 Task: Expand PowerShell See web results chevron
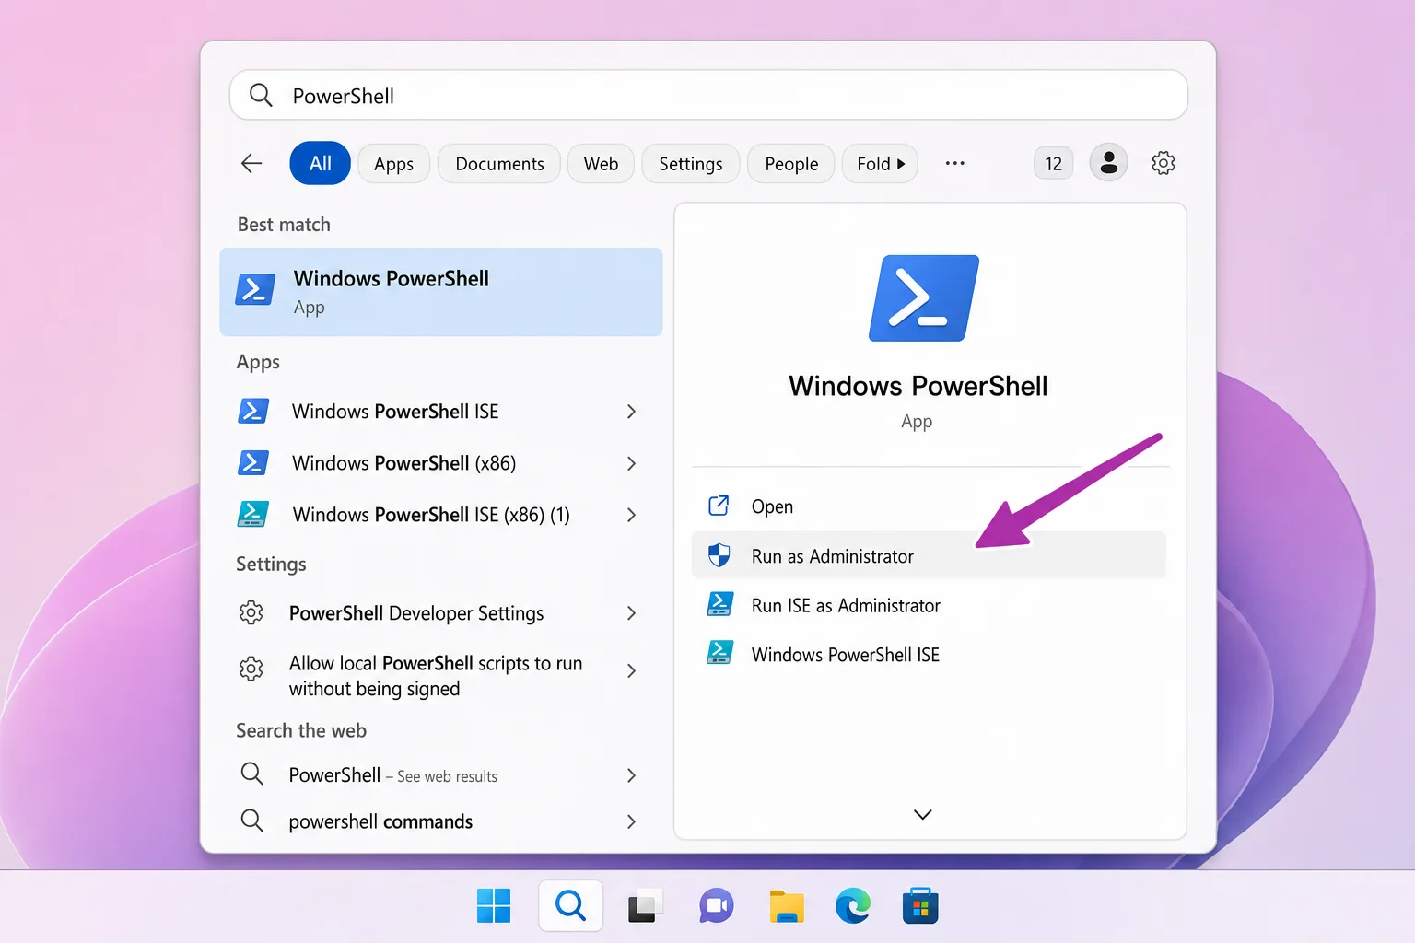631,775
